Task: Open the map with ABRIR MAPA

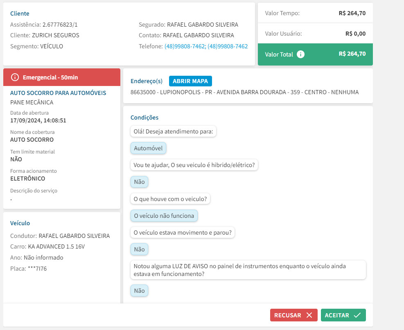Action: click(x=190, y=81)
